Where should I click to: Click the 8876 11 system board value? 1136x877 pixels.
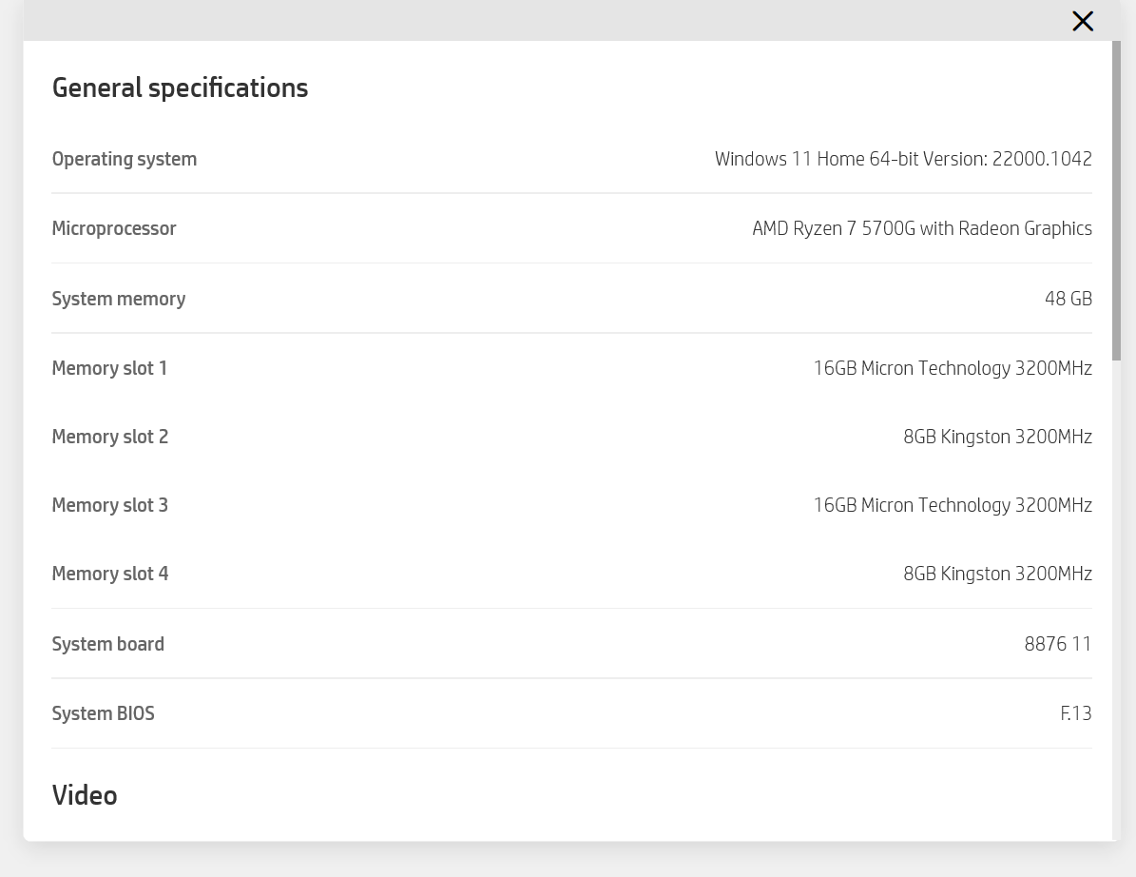[1057, 644]
